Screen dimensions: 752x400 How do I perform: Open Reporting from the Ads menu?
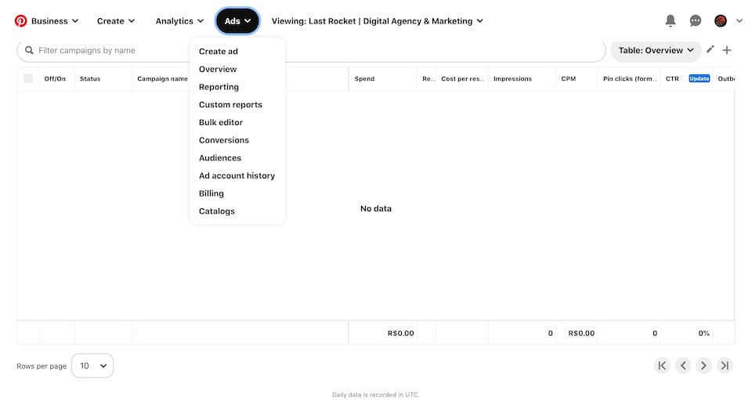(219, 87)
